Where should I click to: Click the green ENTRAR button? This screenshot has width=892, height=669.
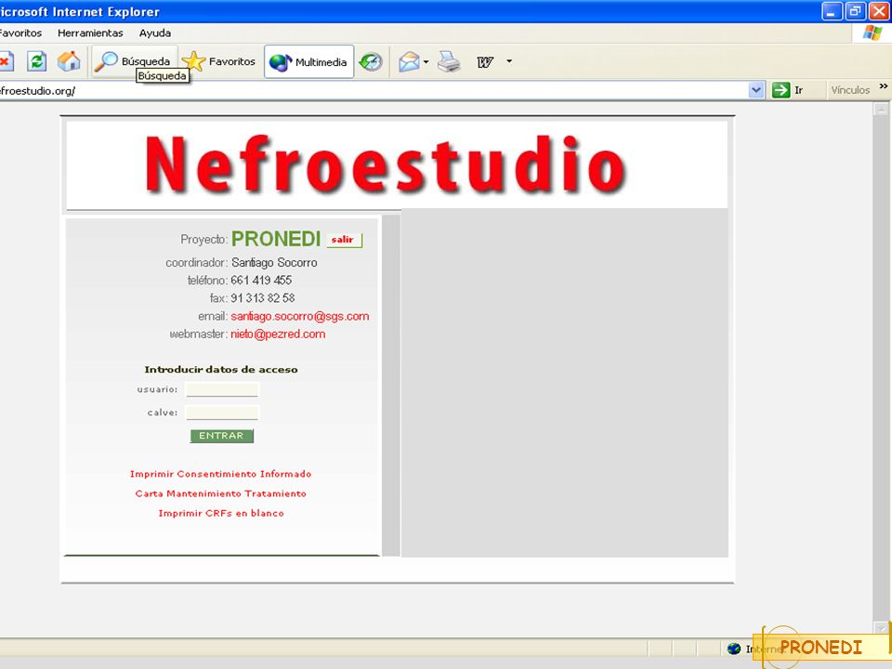[221, 436]
